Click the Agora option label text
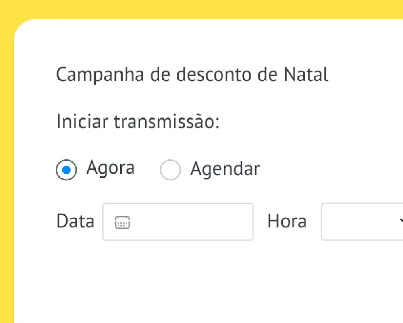 tap(110, 168)
